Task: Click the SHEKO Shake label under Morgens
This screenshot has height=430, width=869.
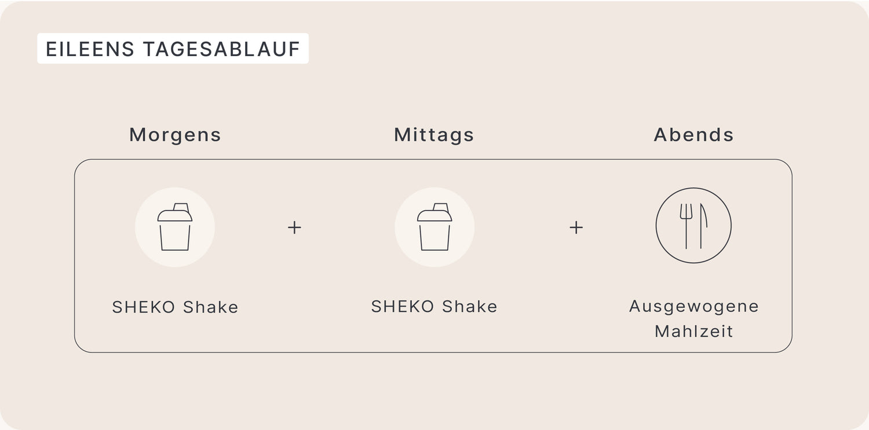Action: pos(176,307)
